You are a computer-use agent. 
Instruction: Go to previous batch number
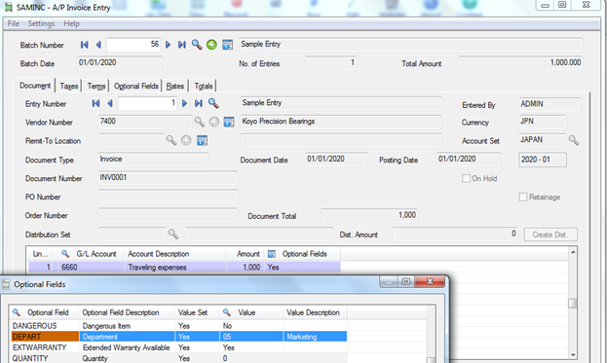(x=98, y=45)
